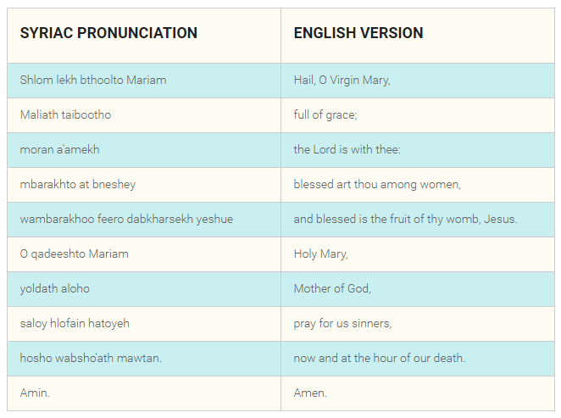Viewport: 561px width, 418px height.
Task: Click the 'Shlom lekh bthoolto Mariam' cell
Action: point(93,81)
